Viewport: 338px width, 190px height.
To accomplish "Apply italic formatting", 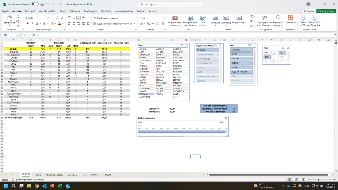I will pyautogui.click(x=32, y=23).
